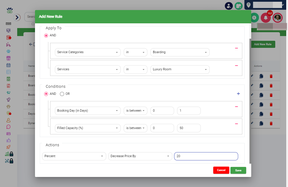
Task: Open the dark blue calendar sidebar icon
Action: pos(8,65)
